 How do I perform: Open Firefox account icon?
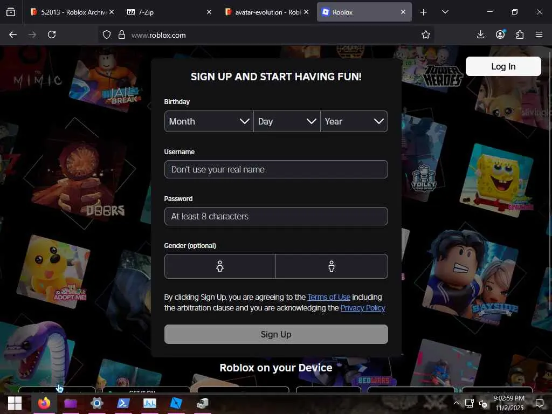click(500, 34)
